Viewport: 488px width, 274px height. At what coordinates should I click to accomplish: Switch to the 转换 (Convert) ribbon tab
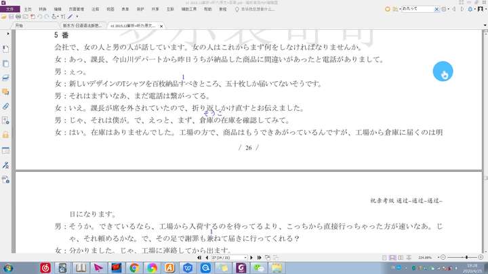(x=43, y=9)
